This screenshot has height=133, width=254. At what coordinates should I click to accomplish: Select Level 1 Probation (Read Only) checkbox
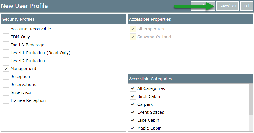tap(6, 53)
